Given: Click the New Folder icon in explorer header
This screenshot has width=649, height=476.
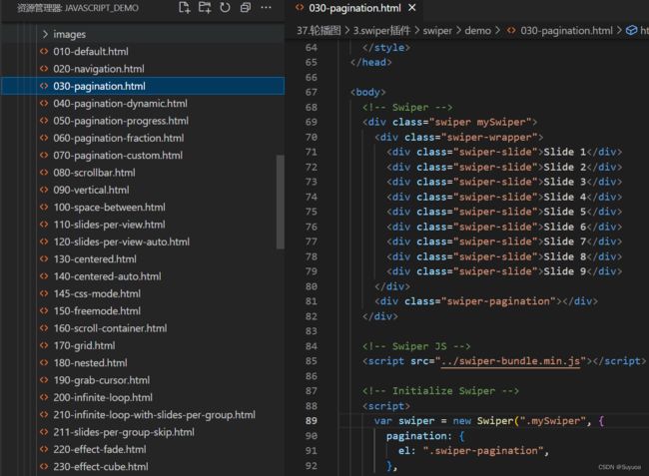Looking at the screenshot, I should [205, 7].
